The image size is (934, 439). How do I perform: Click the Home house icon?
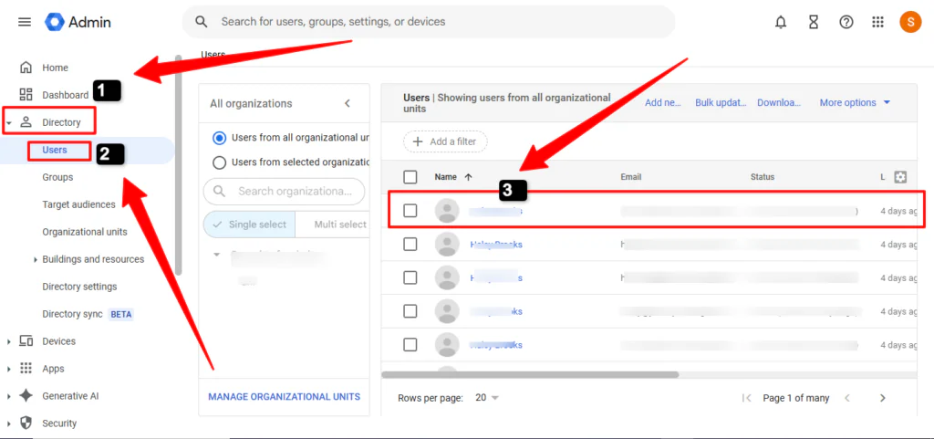pyautogui.click(x=26, y=68)
